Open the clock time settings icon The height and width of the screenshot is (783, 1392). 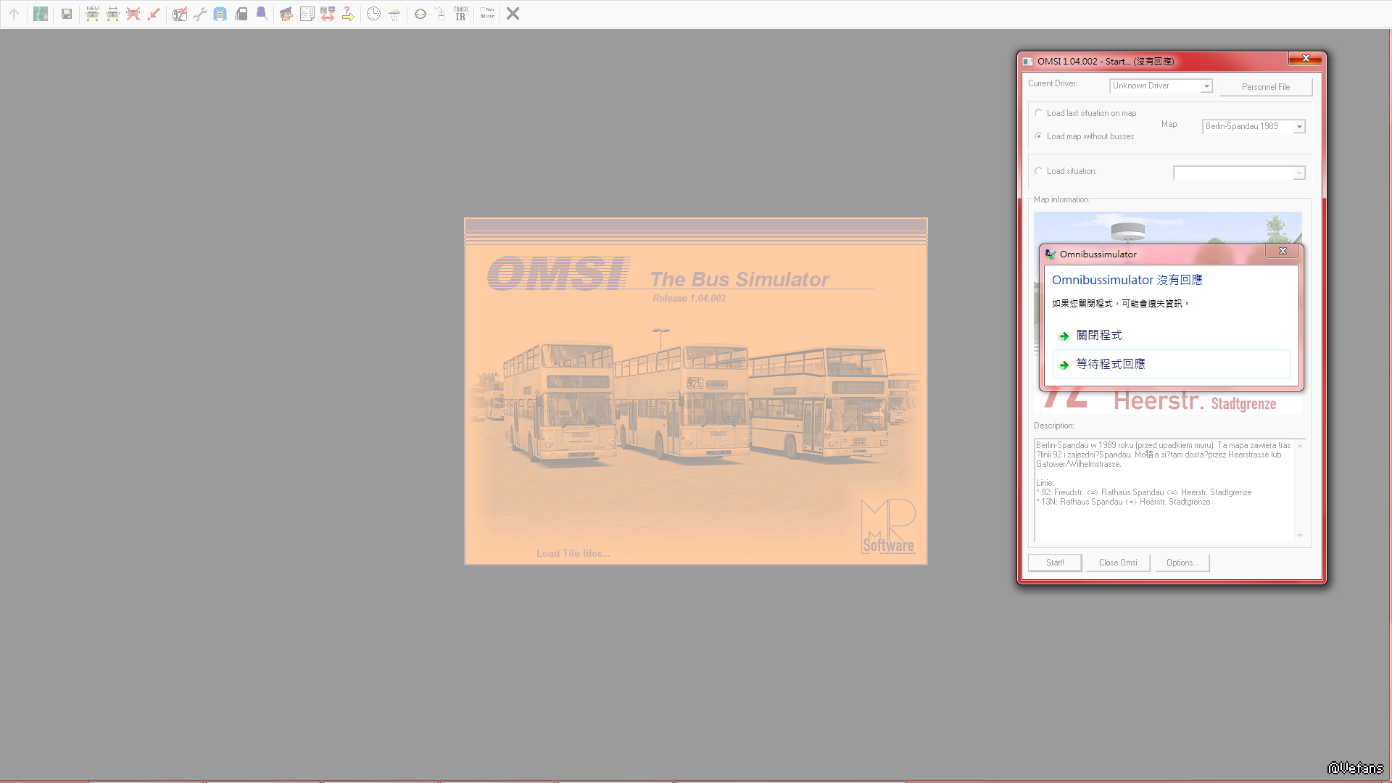pos(373,14)
